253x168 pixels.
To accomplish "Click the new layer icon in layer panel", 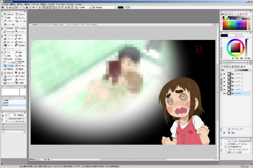I will [222, 67].
